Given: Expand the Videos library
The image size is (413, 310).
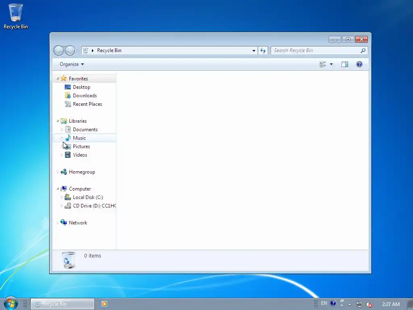Looking at the screenshot, I should pyautogui.click(x=62, y=155).
